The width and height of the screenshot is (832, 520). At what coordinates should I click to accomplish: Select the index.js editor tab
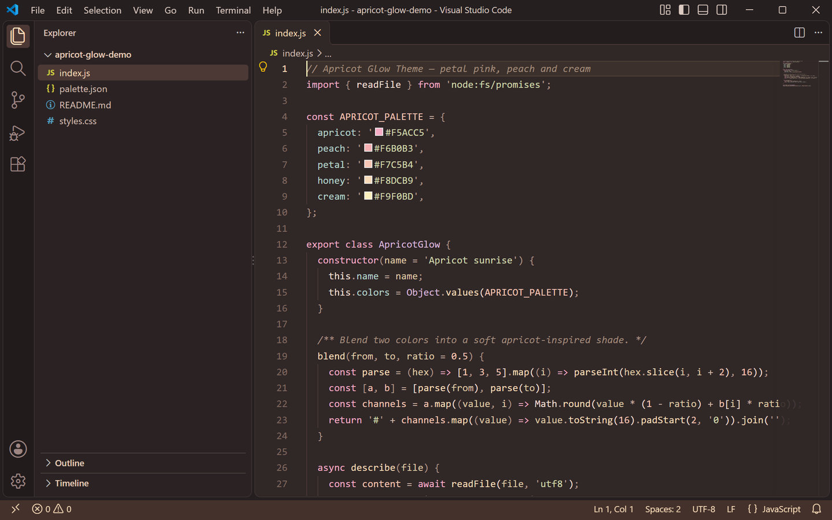pyautogui.click(x=292, y=33)
